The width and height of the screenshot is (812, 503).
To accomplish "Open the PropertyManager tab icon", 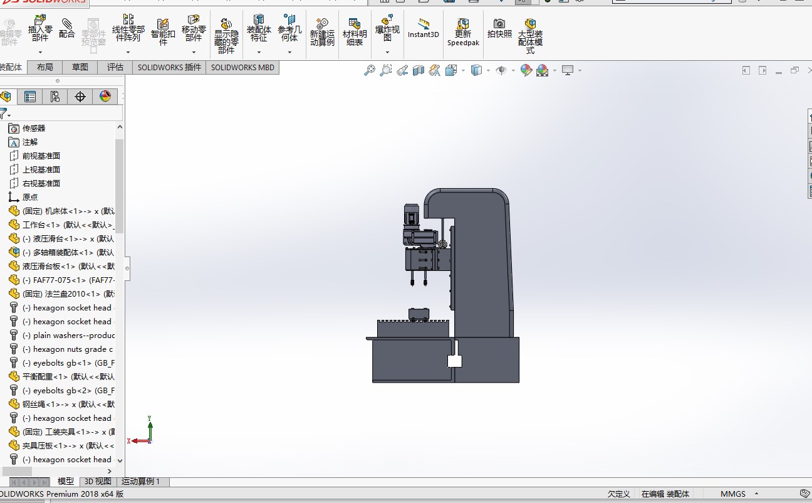I will pyautogui.click(x=29, y=96).
